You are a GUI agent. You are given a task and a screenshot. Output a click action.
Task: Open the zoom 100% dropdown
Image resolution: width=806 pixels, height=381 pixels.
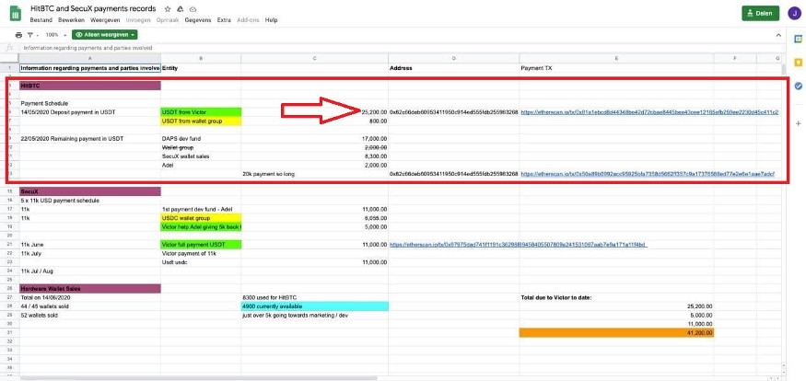click(x=56, y=35)
